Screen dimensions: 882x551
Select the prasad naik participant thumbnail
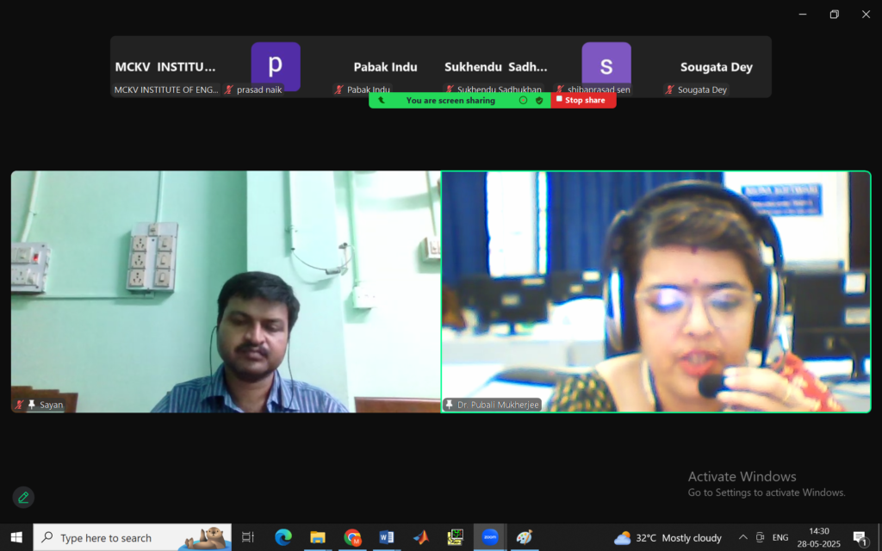pyautogui.click(x=275, y=66)
